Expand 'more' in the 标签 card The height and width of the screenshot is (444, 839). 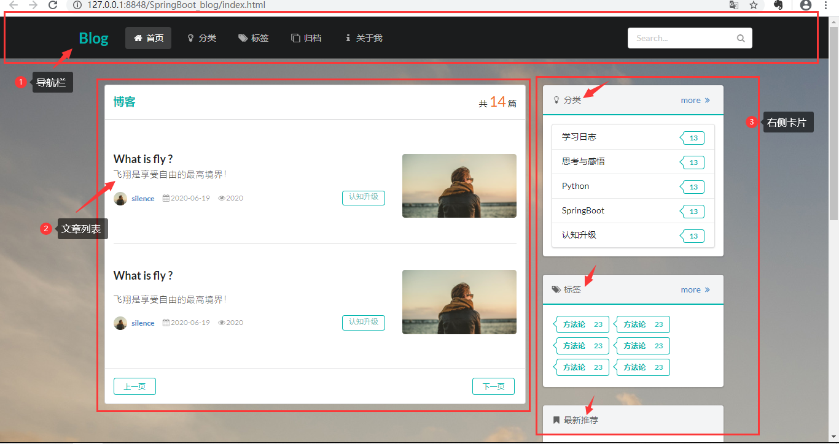tap(695, 289)
